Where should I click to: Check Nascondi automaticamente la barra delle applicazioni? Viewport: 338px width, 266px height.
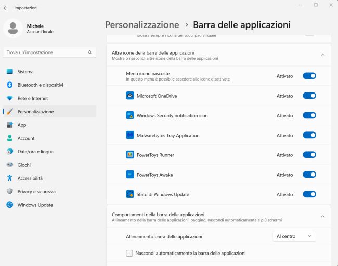point(129,253)
